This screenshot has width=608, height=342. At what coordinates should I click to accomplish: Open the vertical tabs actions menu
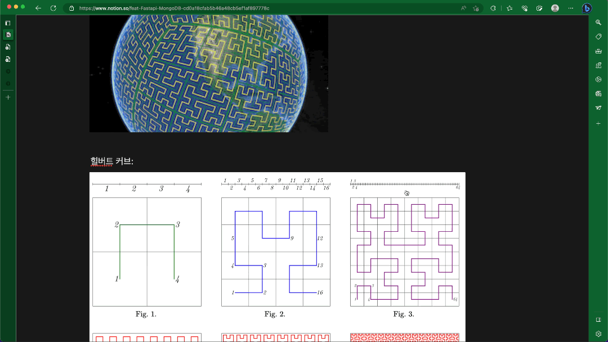8,23
